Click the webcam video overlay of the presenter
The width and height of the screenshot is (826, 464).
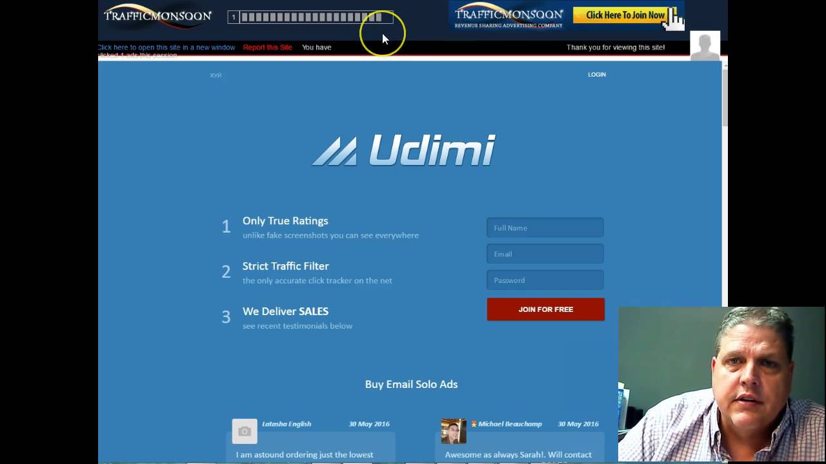click(x=721, y=384)
